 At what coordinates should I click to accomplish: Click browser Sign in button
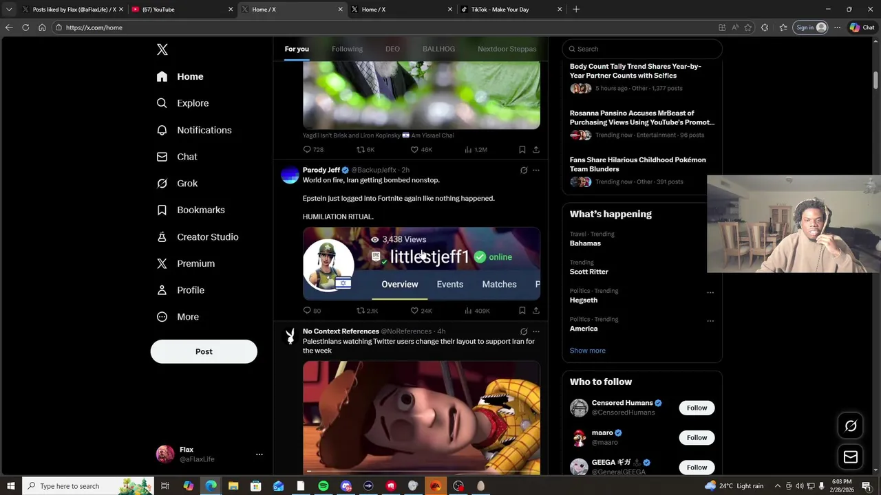[811, 27]
